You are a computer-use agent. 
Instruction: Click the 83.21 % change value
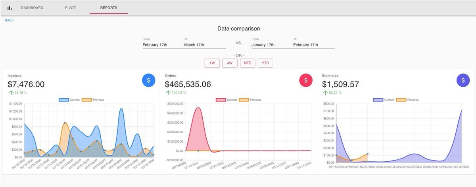point(335,93)
